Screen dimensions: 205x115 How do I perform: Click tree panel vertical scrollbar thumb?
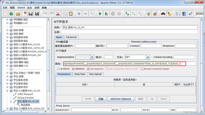(48, 71)
